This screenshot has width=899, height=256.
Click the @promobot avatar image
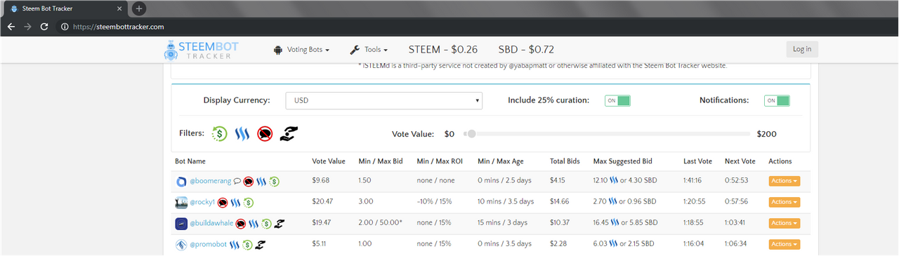pos(181,245)
